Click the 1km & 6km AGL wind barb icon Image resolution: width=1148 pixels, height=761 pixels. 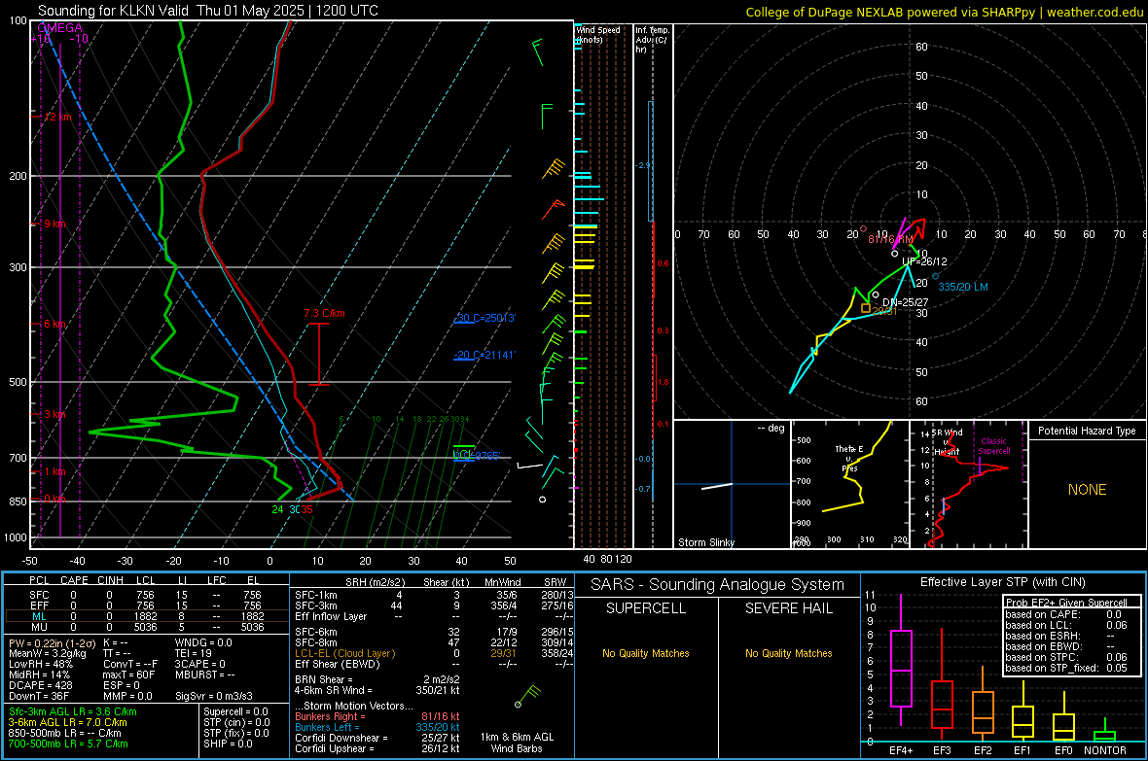point(528,696)
